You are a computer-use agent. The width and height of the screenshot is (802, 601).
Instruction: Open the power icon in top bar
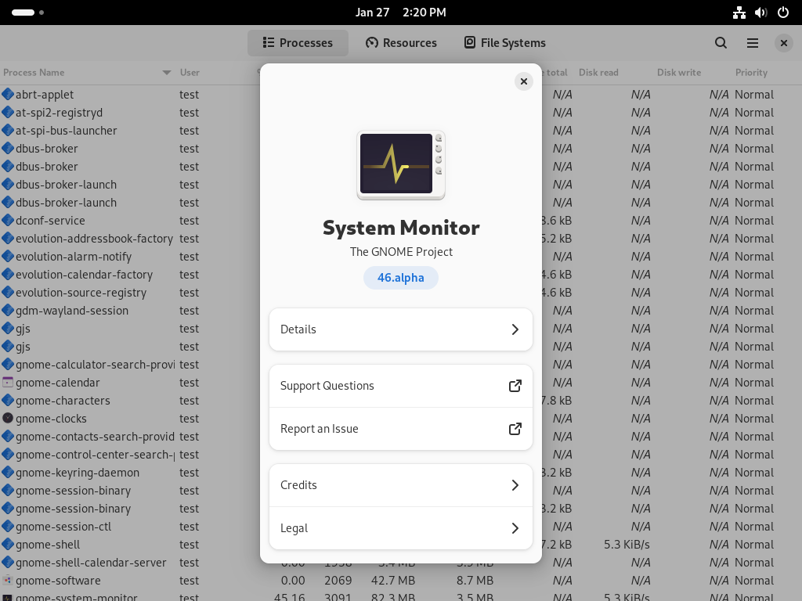(x=783, y=13)
